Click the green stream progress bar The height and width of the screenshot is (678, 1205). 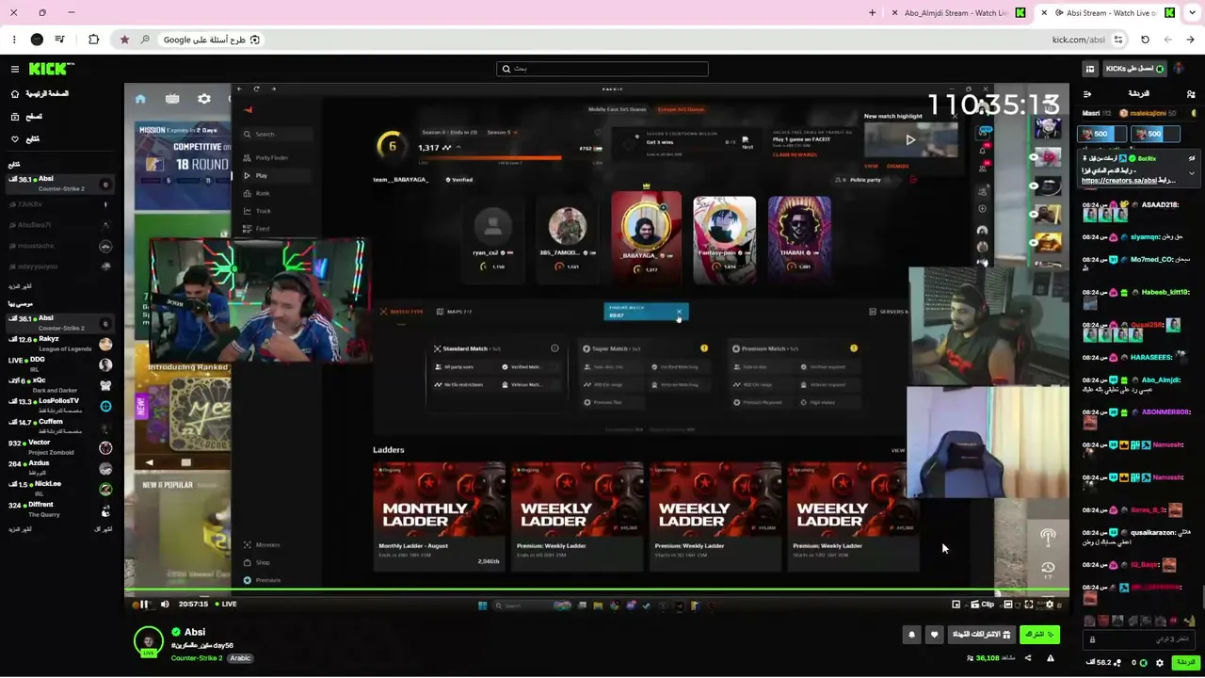pos(597,591)
